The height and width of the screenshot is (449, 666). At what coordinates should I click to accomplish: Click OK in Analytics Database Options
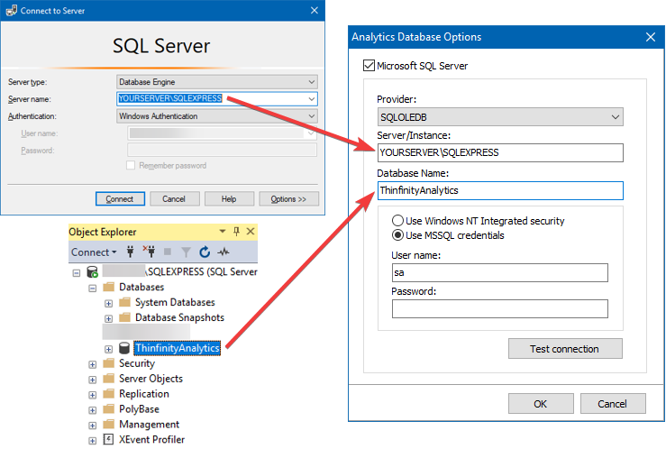(541, 404)
